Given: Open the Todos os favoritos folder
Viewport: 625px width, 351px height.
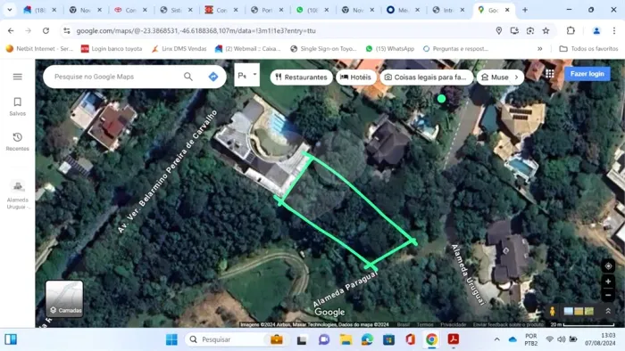Looking at the screenshot, I should click(x=588, y=48).
